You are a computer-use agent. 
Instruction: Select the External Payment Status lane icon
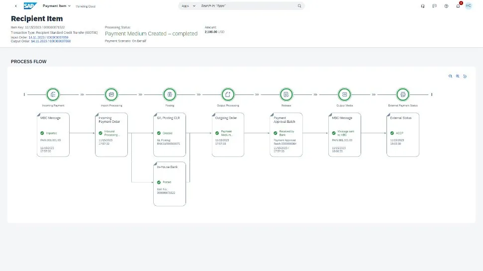(x=402, y=94)
